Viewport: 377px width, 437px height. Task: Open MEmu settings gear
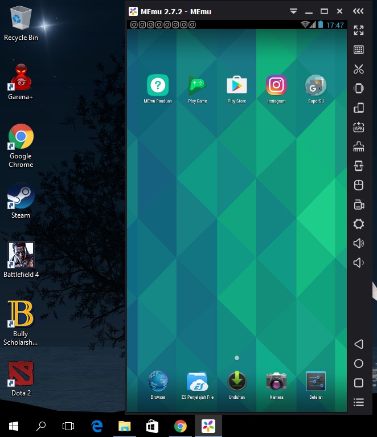pyautogui.click(x=359, y=224)
